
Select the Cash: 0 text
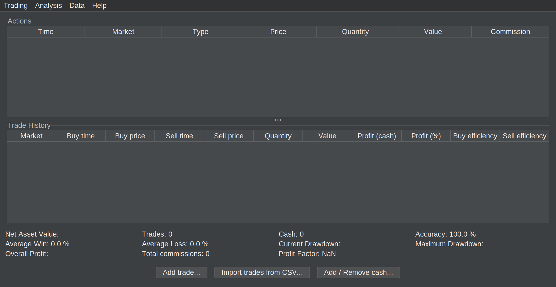pos(291,234)
